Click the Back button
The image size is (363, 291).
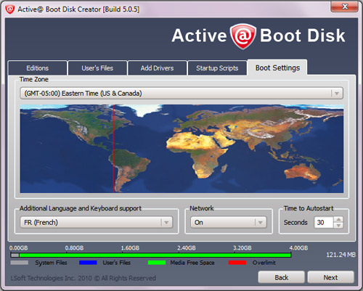281,277
